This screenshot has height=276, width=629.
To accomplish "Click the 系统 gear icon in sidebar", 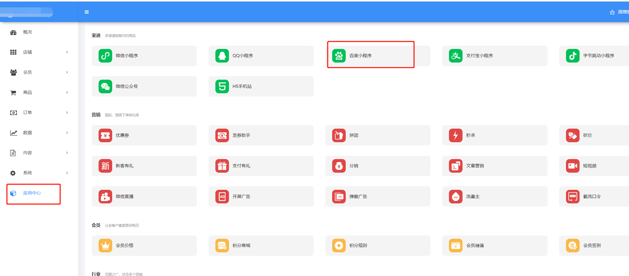I will [13, 173].
